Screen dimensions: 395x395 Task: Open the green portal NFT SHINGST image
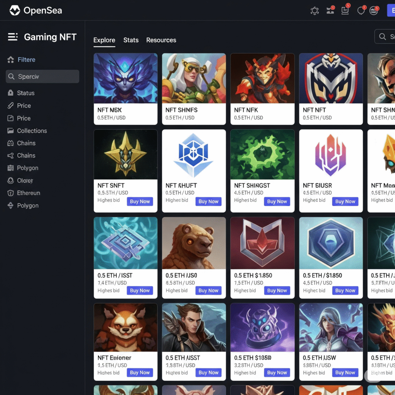click(x=262, y=154)
